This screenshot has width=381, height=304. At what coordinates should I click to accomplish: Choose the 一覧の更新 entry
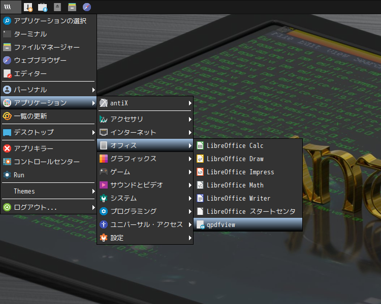pos(49,116)
